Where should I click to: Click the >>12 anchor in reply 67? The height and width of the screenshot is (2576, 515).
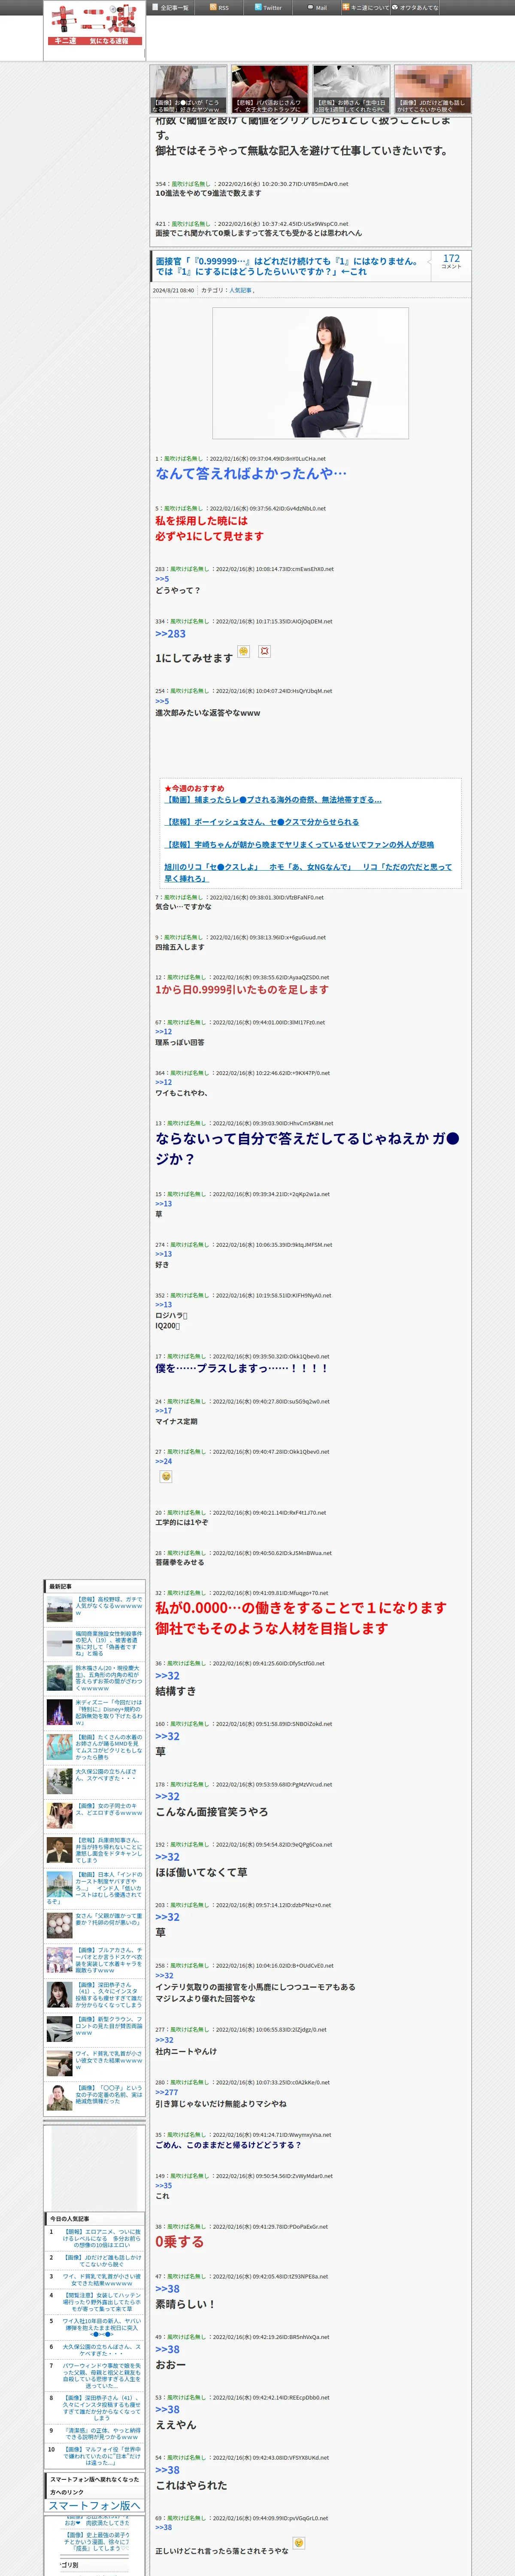point(163,1032)
